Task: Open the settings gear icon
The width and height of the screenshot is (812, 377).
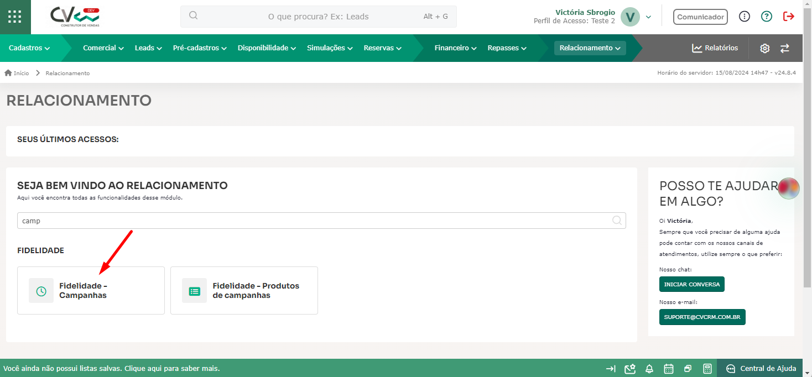Action: pos(764,48)
